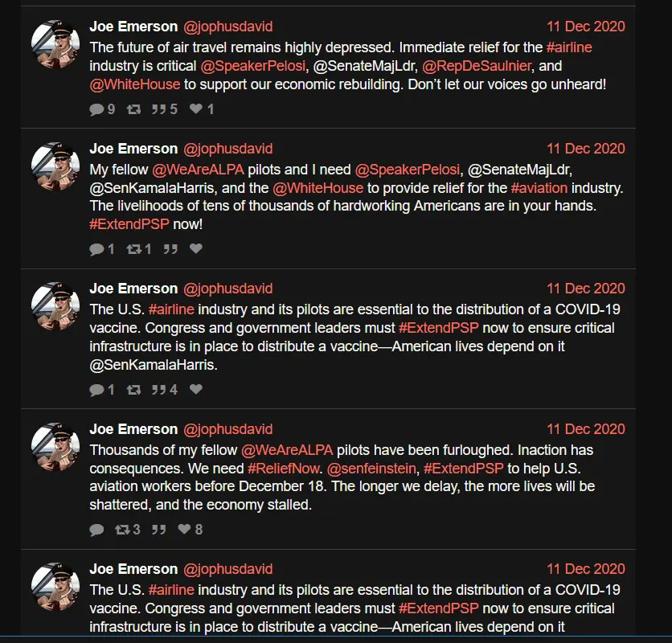Click @jophusdavid handle on the air travel tweet
The image size is (672, 643).
pos(228,27)
